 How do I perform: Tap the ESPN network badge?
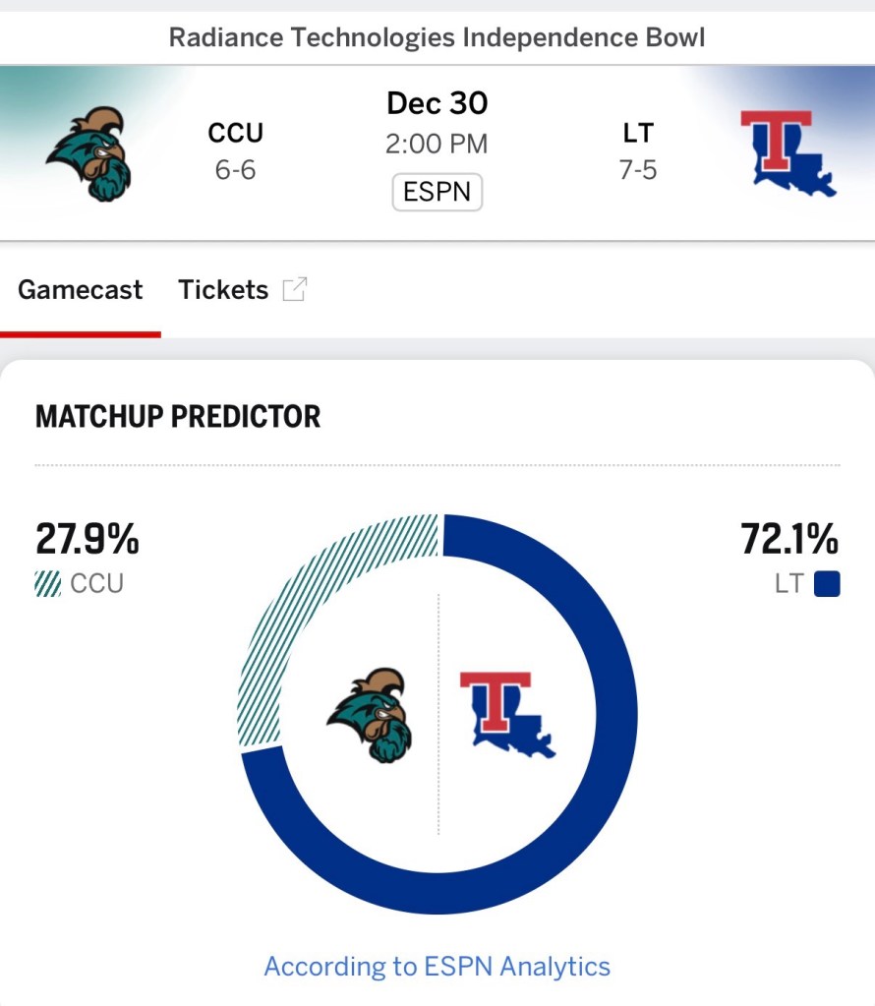tap(437, 192)
